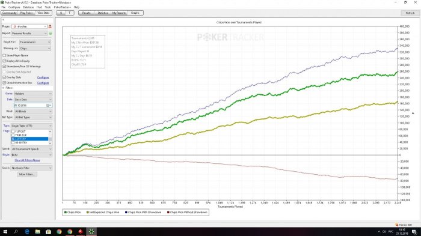Open the Database menu
The image size is (421, 236).
[x=28, y=7]
